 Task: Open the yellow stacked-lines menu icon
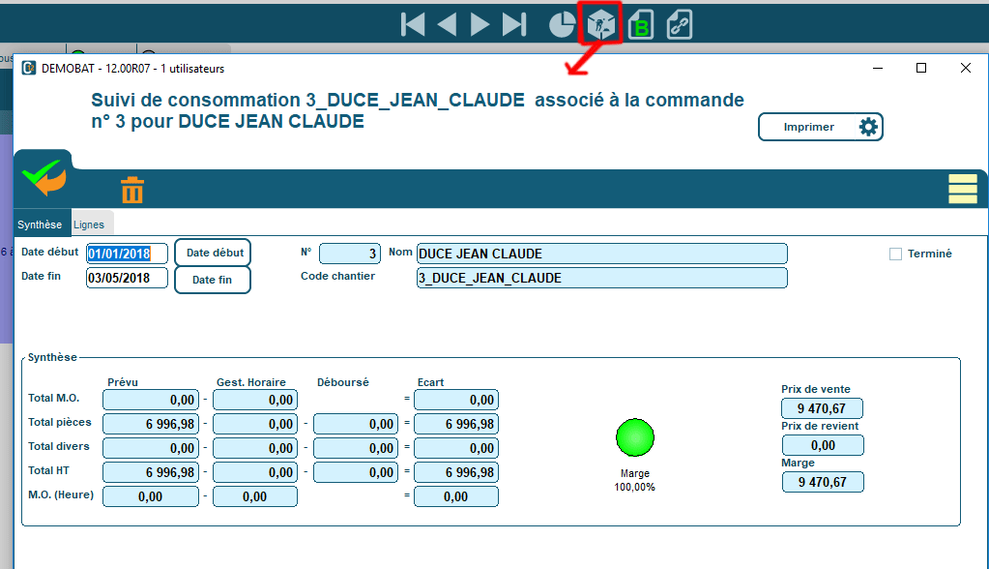[962, 190]
